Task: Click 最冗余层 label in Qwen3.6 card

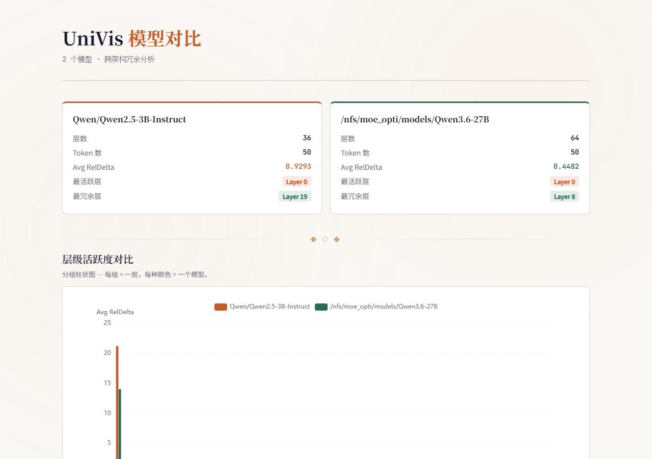Action: [355, 196]
